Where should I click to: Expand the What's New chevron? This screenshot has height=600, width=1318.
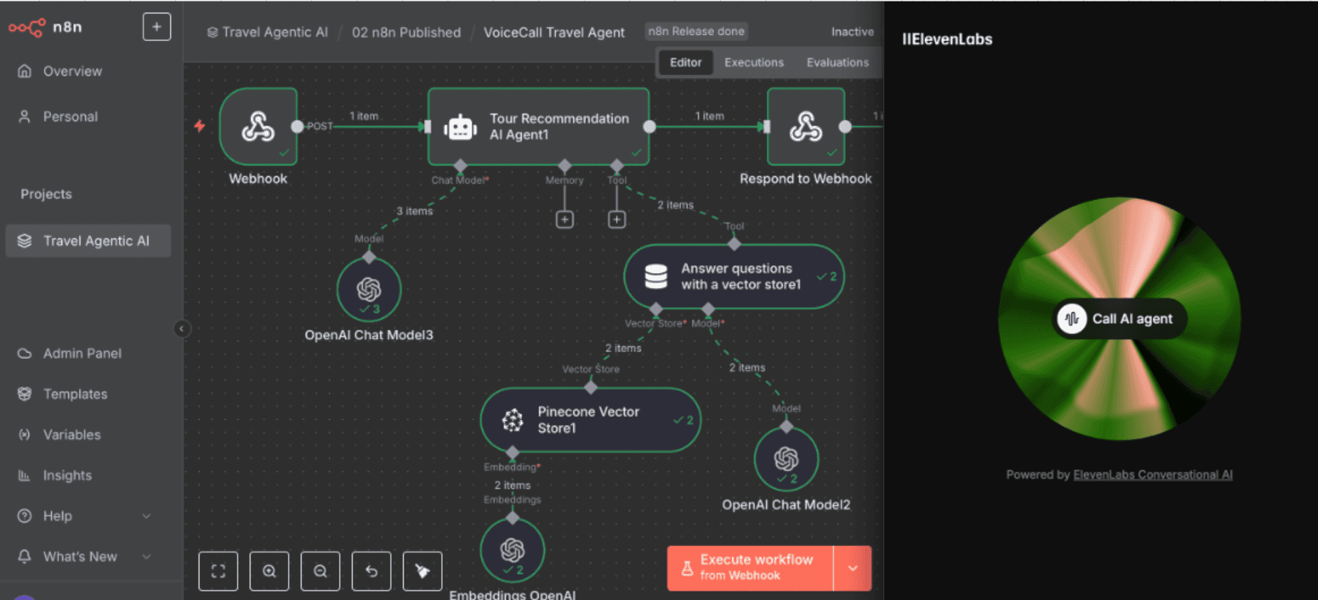point(147,556)
